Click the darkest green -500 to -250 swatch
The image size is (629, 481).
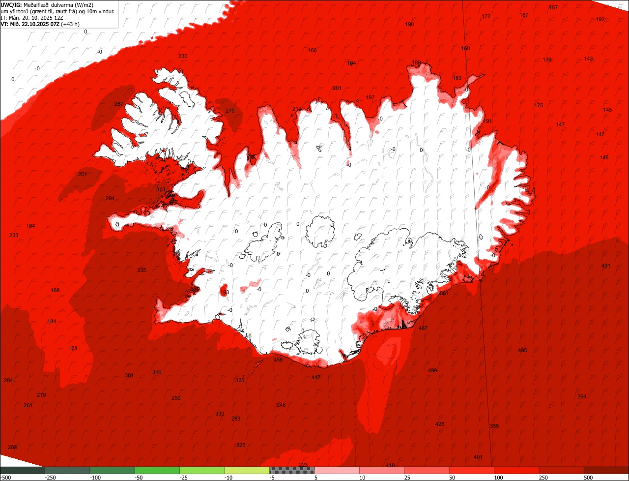(x=23, y=470)
